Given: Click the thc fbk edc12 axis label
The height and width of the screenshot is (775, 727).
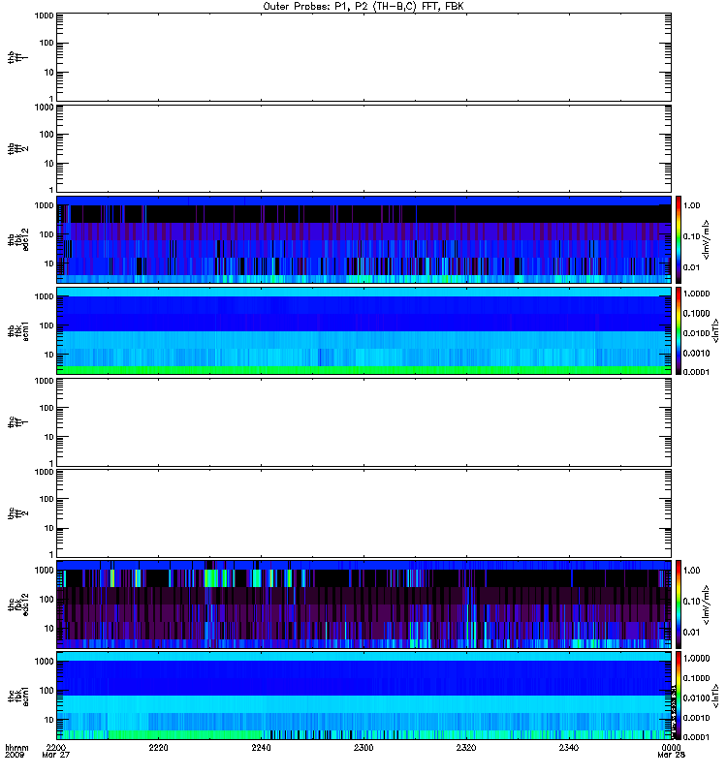Looking at the screenshot, I should click(x=17, y=604).
